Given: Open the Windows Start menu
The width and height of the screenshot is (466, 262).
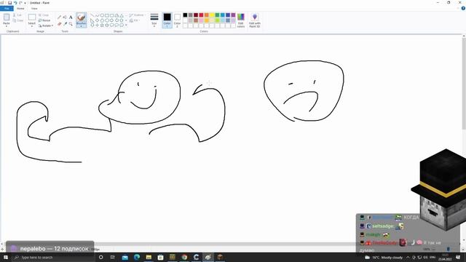Looking at the screenshot, I should tap(6, 257).
